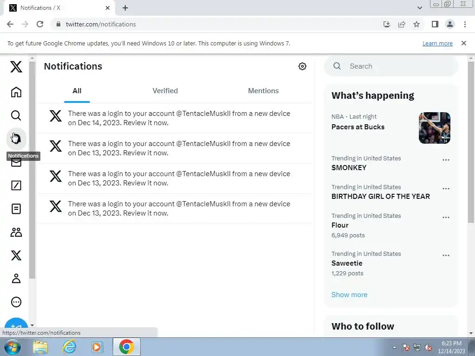Click the sidebar scrollbar thumb
Viewport: 475px width, 356px height.
pyautogui.click(x=32, y=170)
